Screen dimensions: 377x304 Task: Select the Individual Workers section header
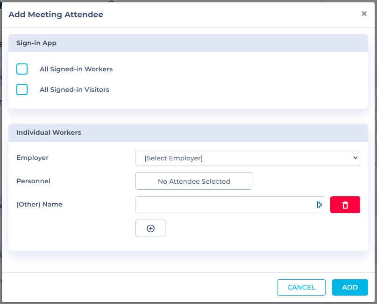[49, 132]
